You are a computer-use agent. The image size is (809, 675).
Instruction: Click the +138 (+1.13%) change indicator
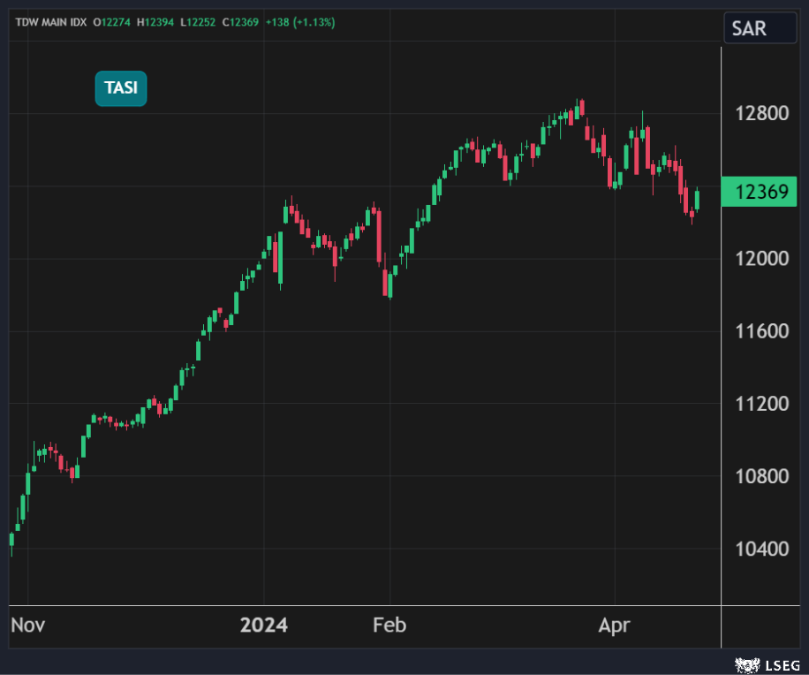tap(300, 22)
